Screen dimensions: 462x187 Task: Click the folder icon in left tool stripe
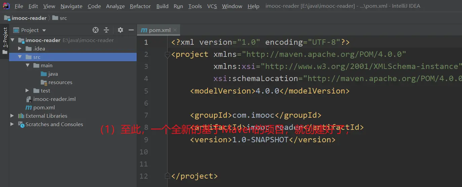coord(5,52)
